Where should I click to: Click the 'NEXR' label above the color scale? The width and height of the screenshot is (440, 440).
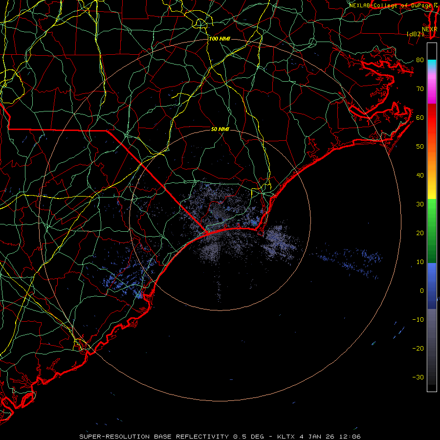[429, 29]
